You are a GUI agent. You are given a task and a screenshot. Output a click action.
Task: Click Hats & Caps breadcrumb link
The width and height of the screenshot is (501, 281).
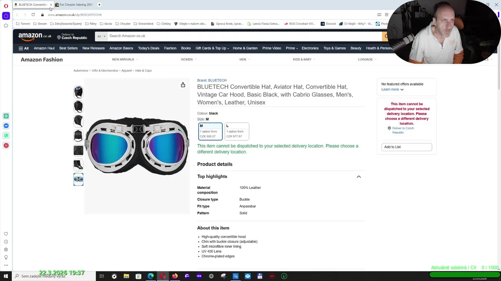(143, 71)
